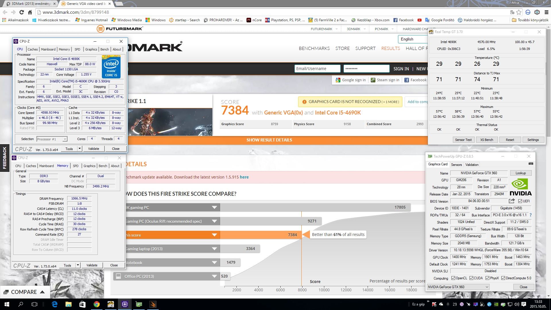551x310 pixels.
Task: Click the browser back arrow
Action: coord(5,12)
